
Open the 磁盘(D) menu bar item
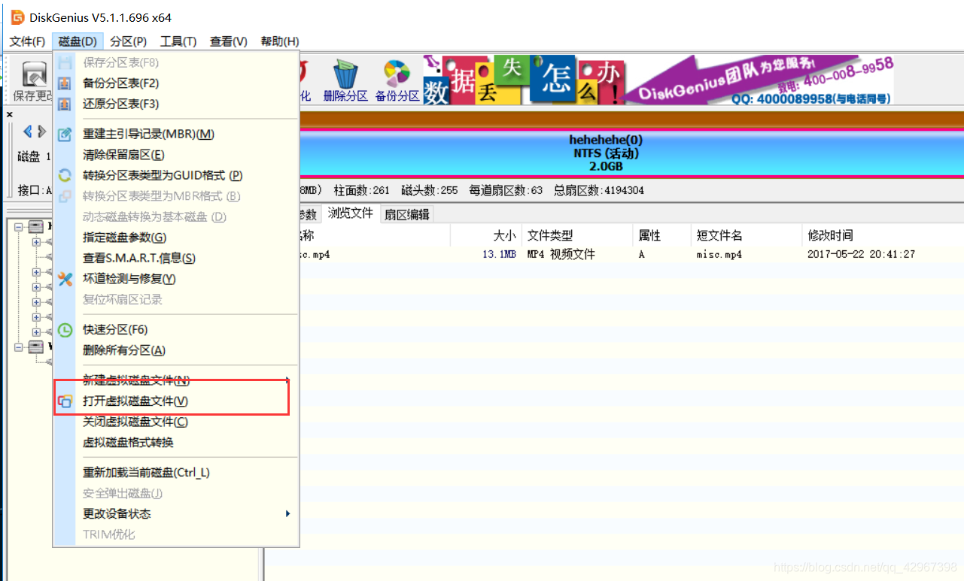[78, 41]
